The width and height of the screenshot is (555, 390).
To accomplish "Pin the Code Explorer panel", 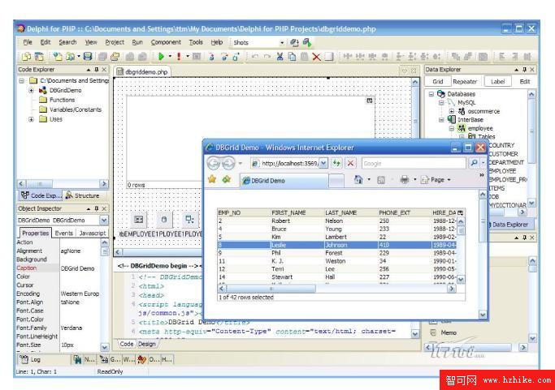I will 97,70.
